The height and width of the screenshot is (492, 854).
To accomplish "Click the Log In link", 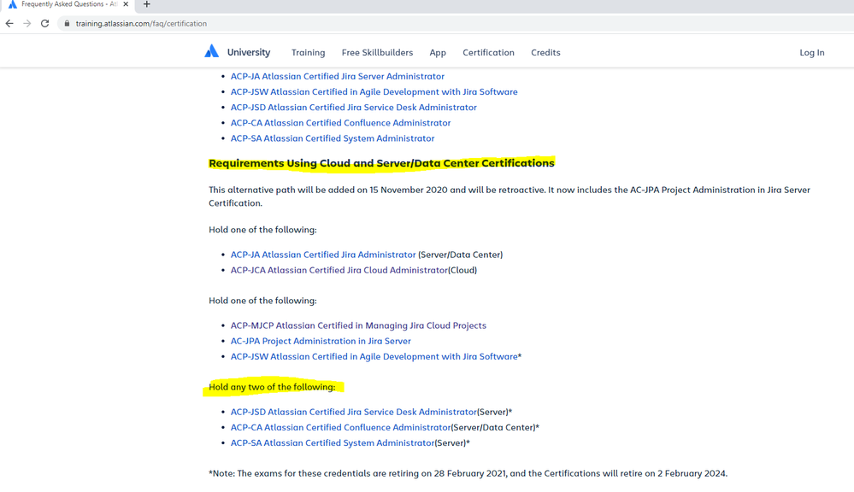I will tap(811, 52).
